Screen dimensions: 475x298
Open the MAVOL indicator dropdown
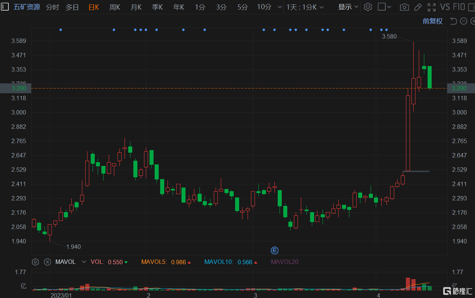(84, 262)
